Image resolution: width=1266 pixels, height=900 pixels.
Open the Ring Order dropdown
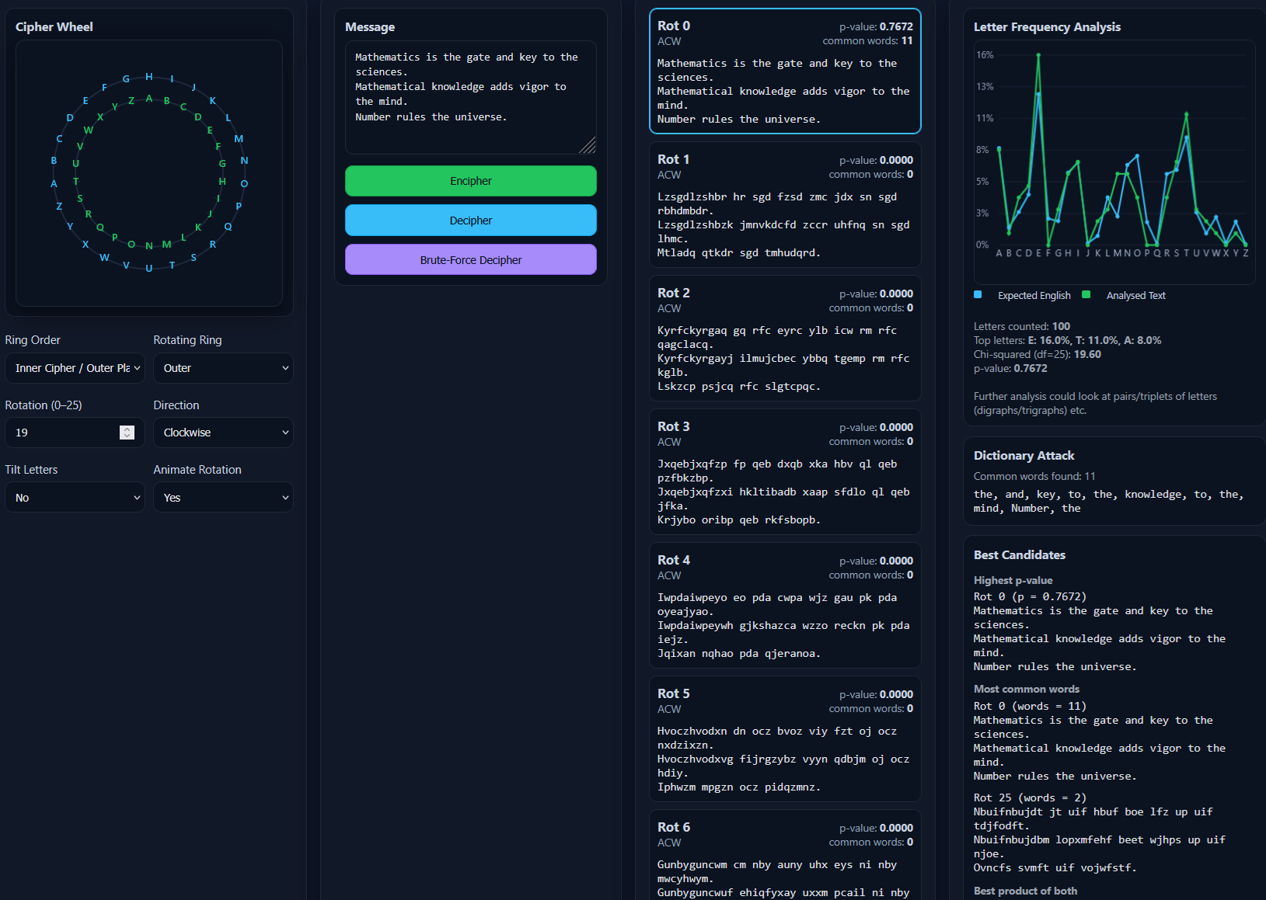pyautogui.click(x=75, y=368)
